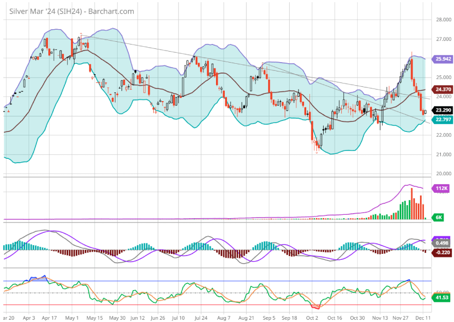The width and height of the screenshot is (454, 322).
Task: Select the Oct 2 date on time axis
Action: pyautogui.click(x=312, y=318)
